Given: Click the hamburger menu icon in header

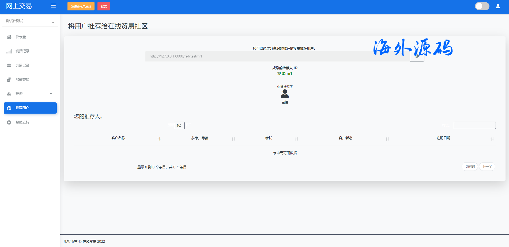Looking at the screenshot, I should coord(53,6).
